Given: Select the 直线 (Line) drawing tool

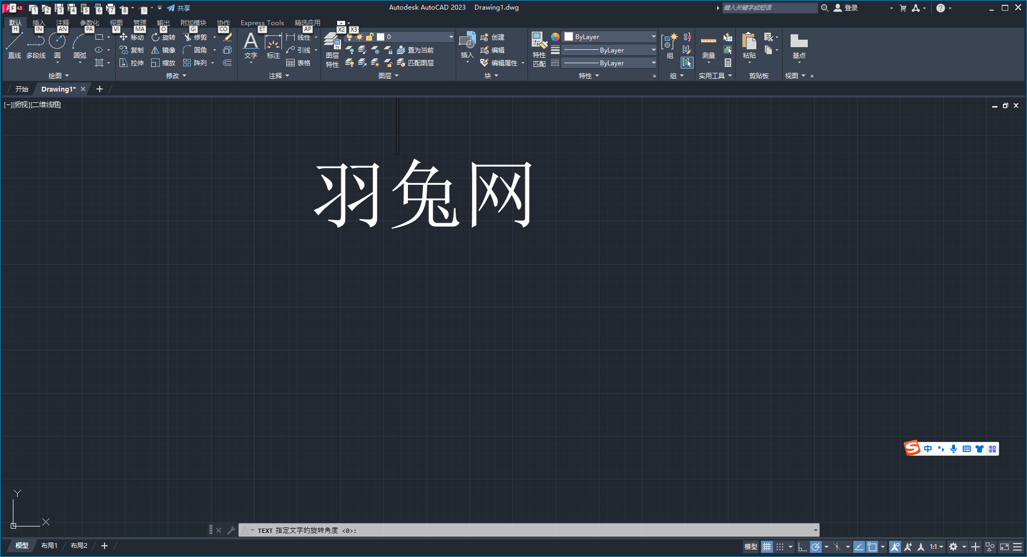Looking at the screenshot, I should (14, 45).
